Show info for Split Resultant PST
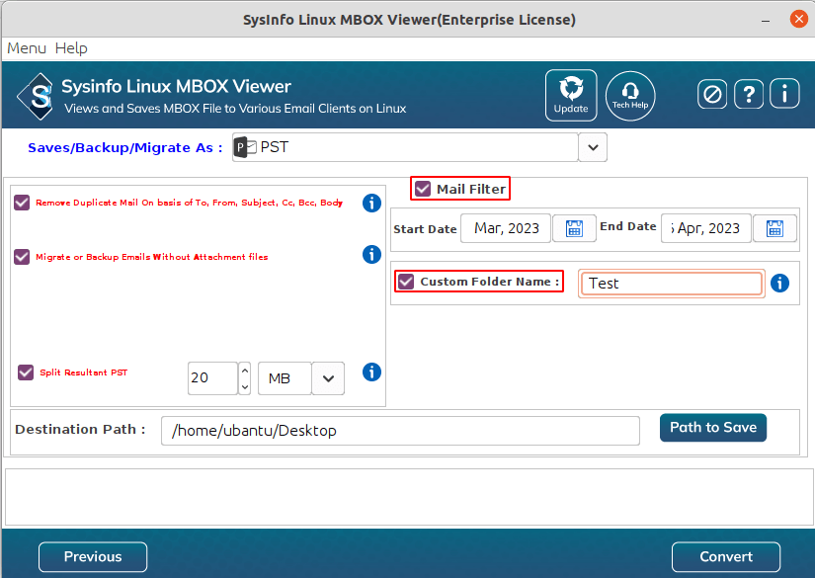815x578 pixels. pos(371,372)
